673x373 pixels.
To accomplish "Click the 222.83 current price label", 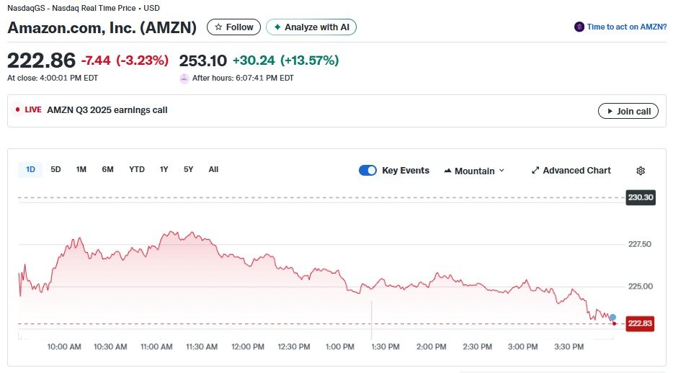I will tap(640, 323).
